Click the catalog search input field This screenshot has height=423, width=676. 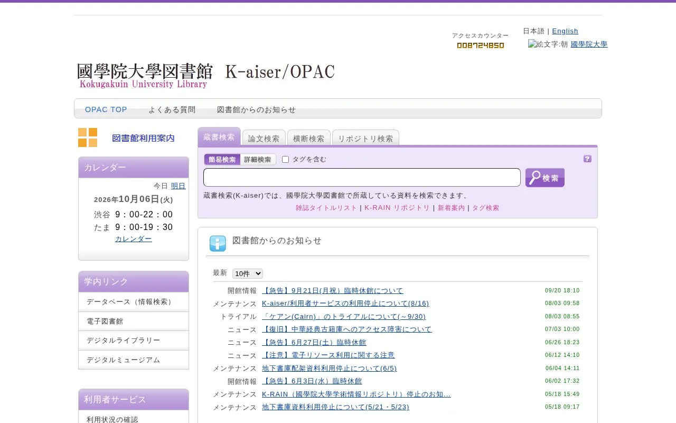click(362, 177)
